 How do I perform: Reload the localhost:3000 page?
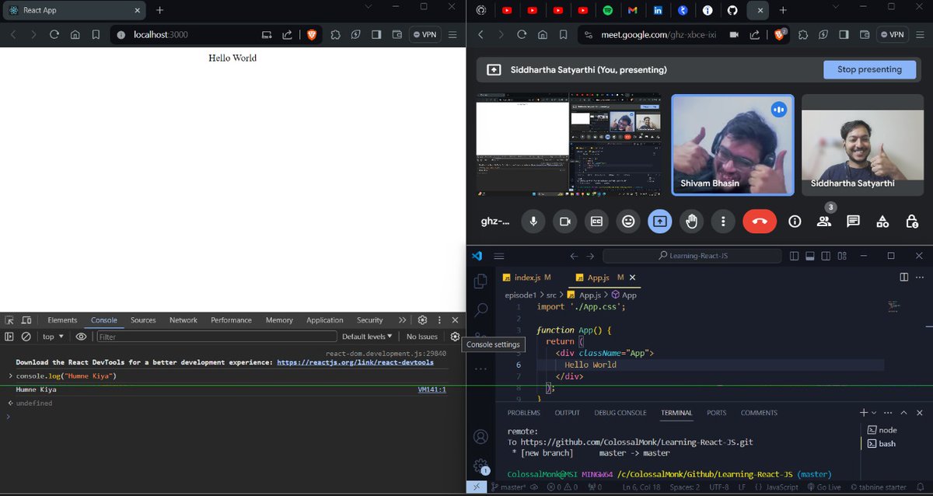pyautogui.click(x=54, y=34)
